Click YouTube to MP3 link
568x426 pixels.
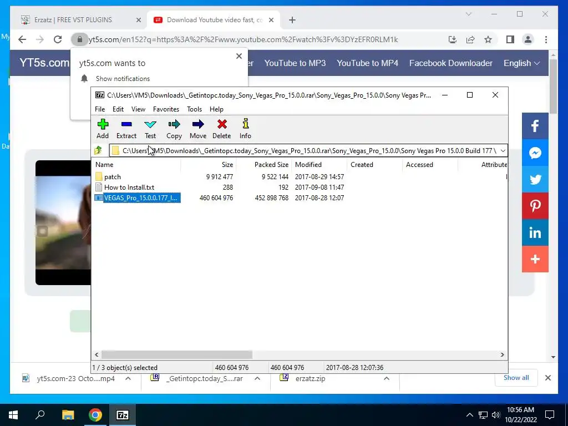click(295, 63)
